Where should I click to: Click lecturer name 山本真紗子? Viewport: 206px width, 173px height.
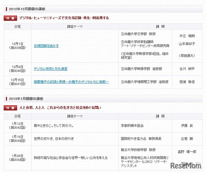pyautogui.click(x=187, y=44)
